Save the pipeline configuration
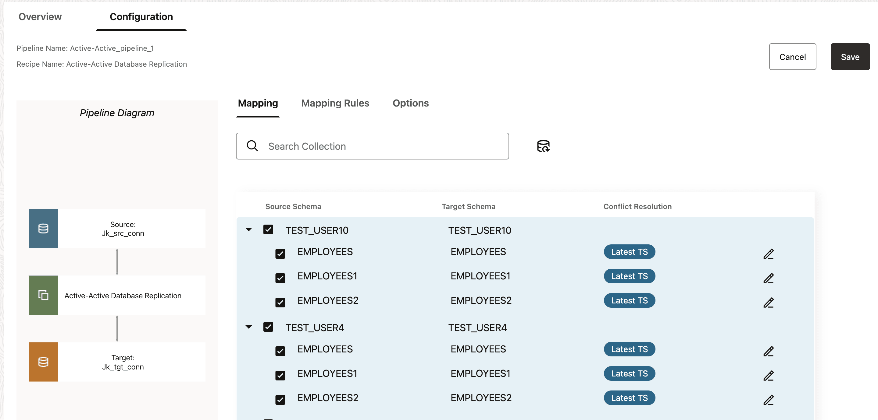878x420 pixels. [x=850, y=57]
